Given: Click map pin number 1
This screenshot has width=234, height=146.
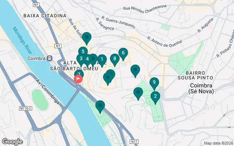Looking at the screenshot, I should coord(102,59).
